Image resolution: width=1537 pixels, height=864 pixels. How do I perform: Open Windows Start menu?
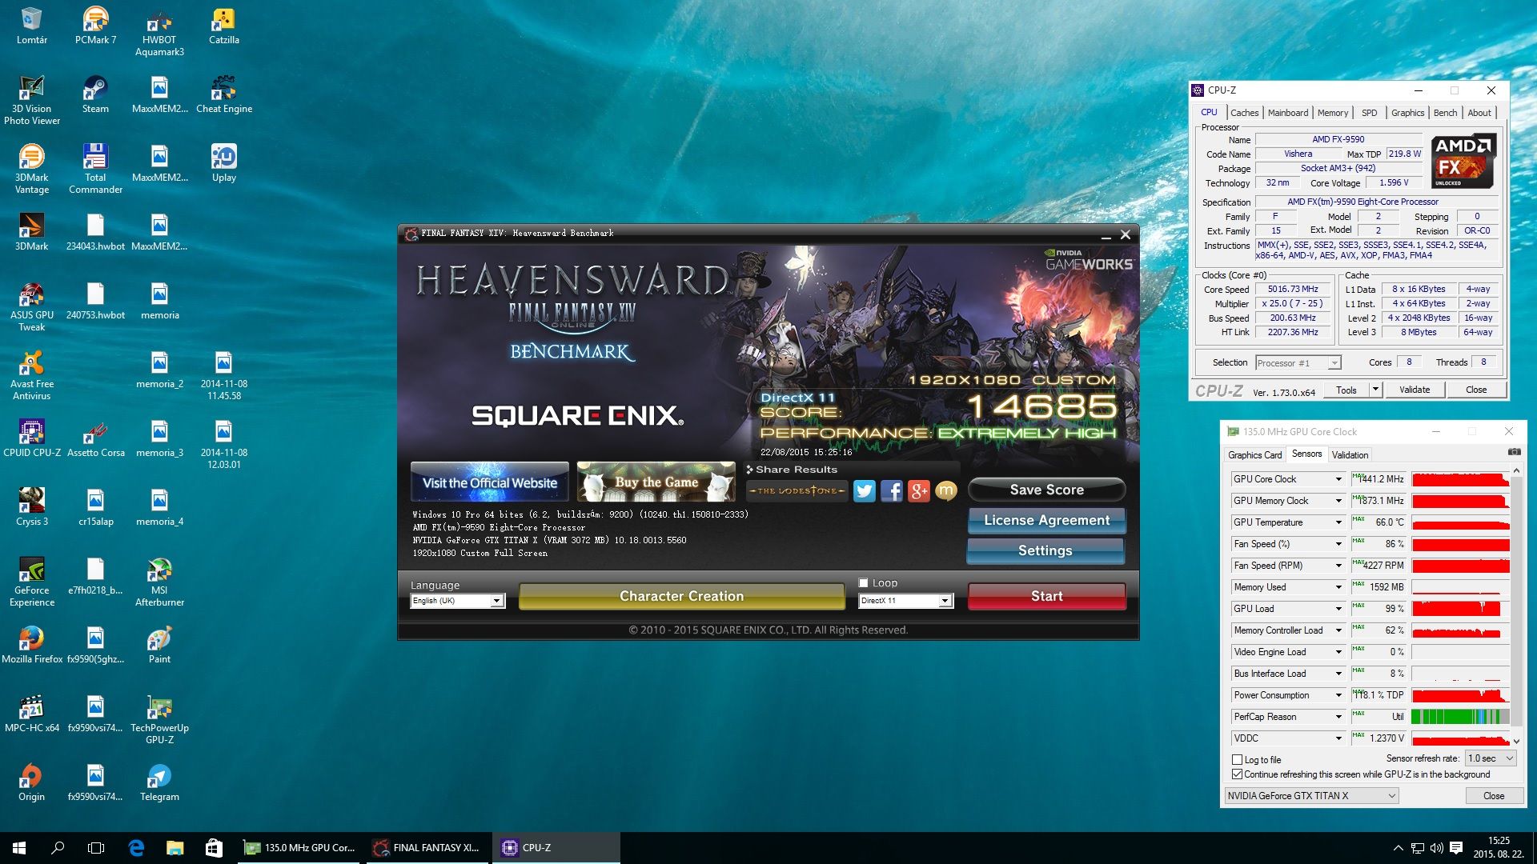click(x=19, y=848)
